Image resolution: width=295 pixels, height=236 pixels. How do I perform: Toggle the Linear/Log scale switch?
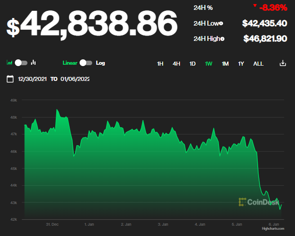[86, 63]
